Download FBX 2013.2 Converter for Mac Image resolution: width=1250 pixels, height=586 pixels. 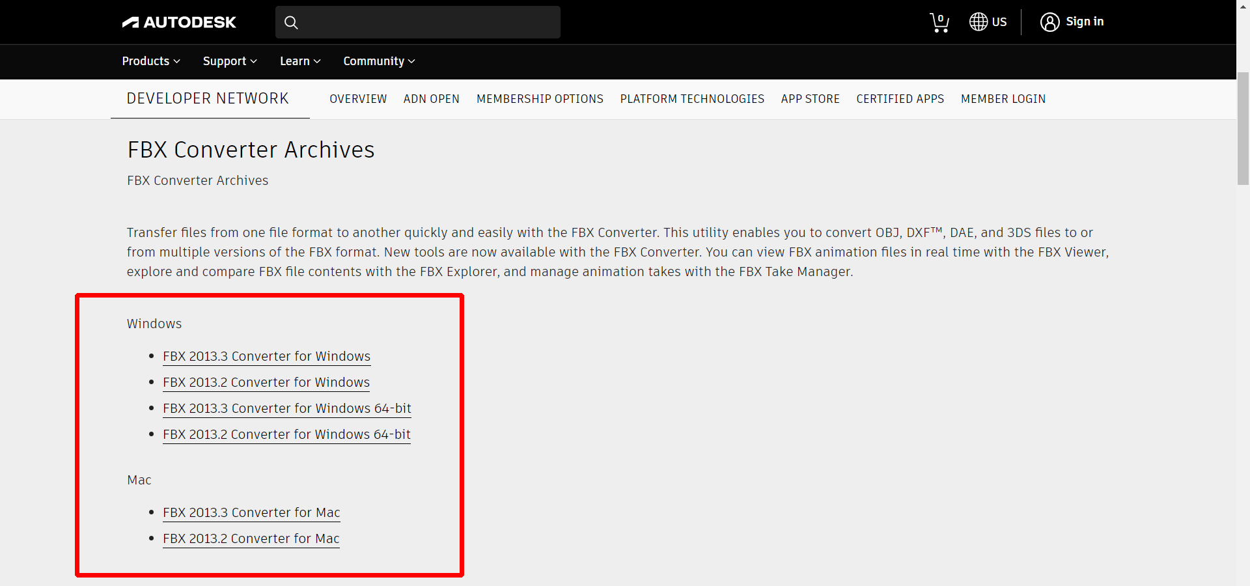(x=251, y=538)
